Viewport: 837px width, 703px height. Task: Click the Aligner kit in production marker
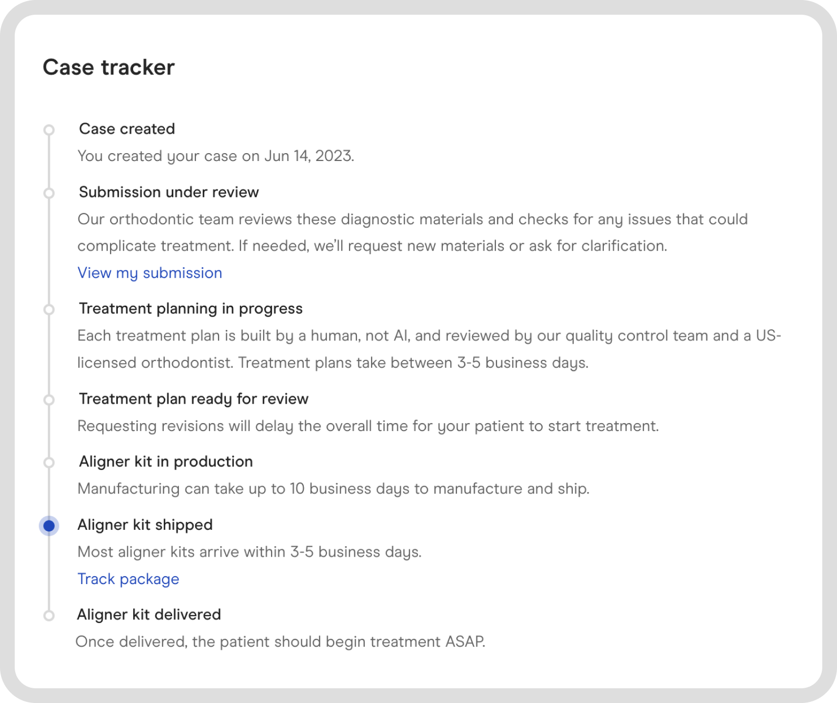(x=49, y=463)
